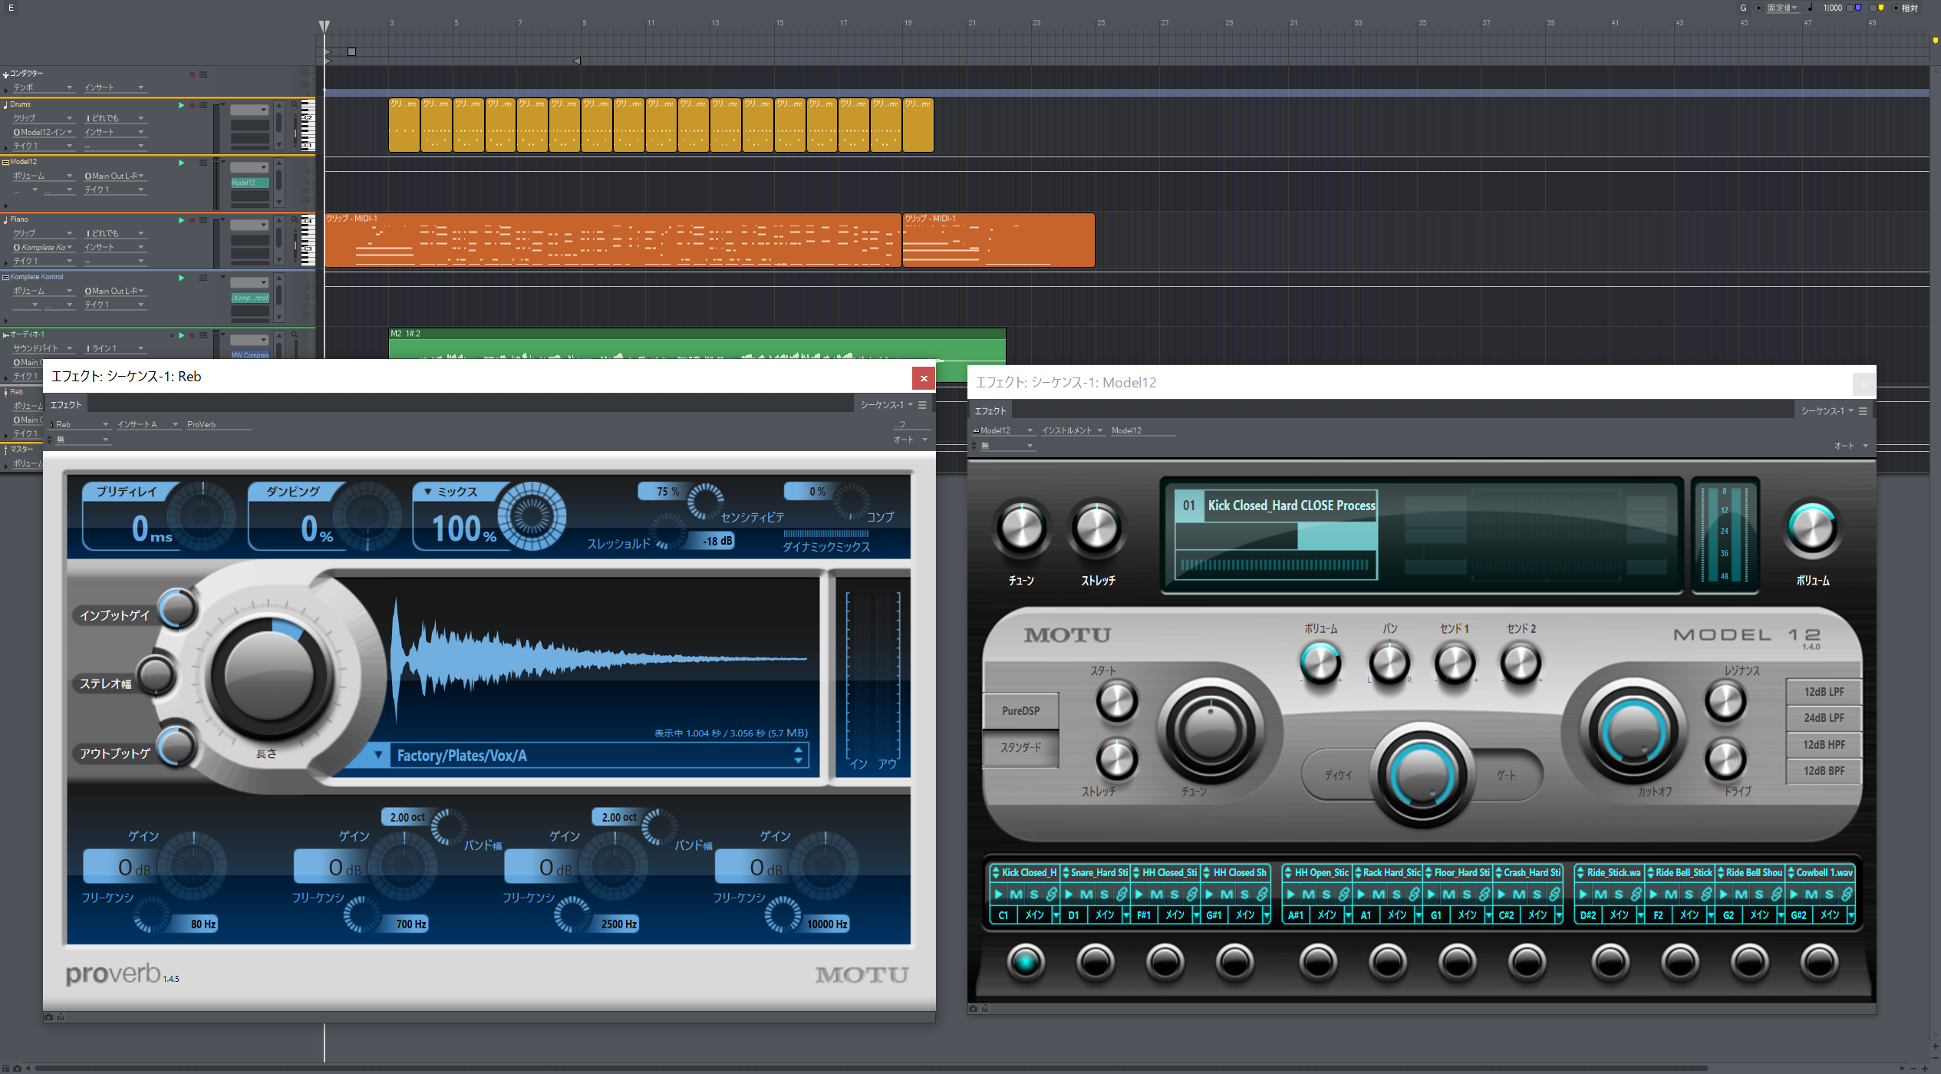Screen dimensions: 1941x1074
Task: Select the 12dB HPF filter type
Action: [1824, 745]
